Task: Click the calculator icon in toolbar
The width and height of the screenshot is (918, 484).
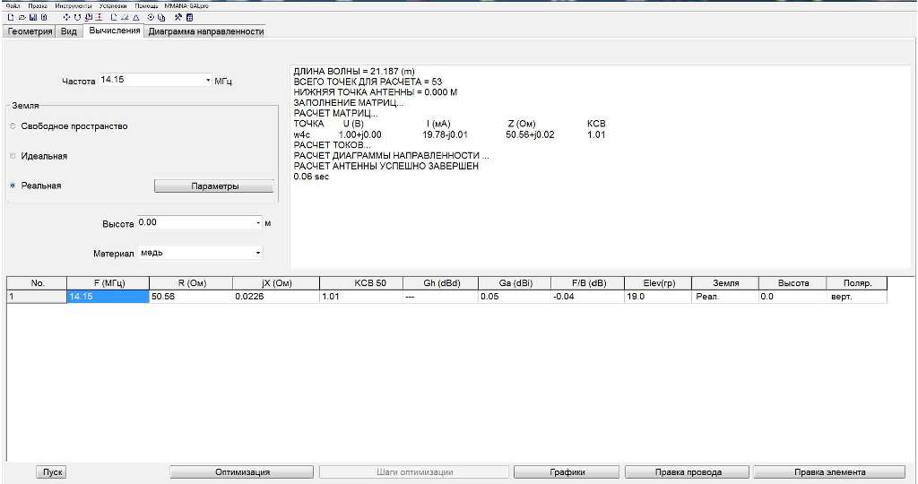Action: tap(189, 17)
